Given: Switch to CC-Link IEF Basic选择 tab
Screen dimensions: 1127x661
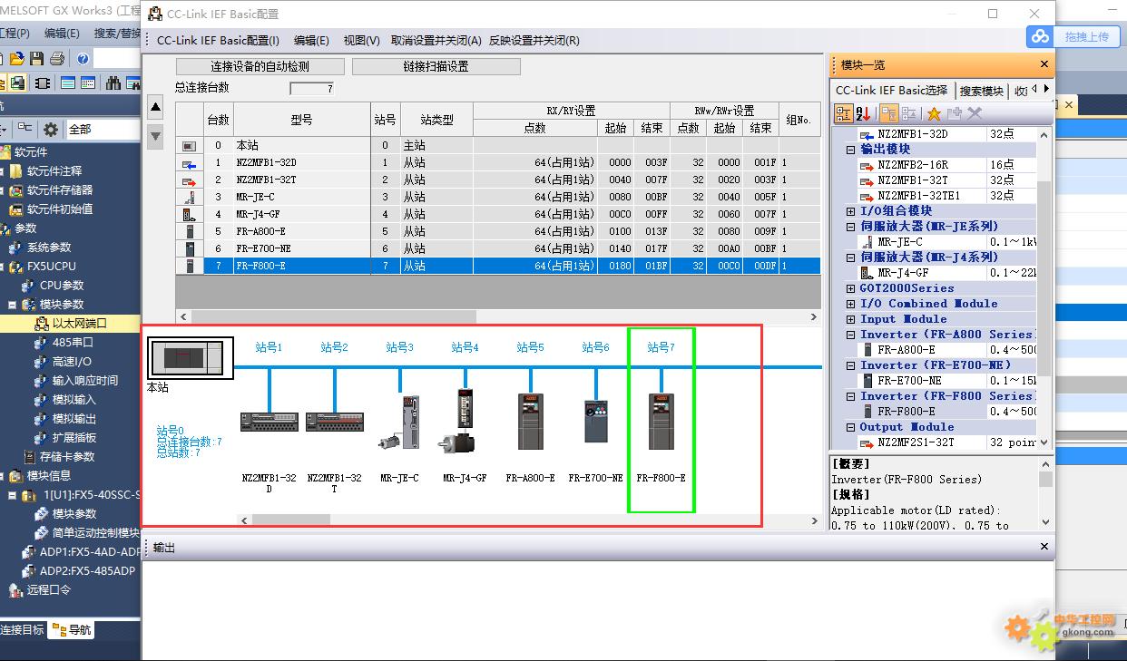Looking at the screenshot, I should pyautogui.click(x=891, y=90).
